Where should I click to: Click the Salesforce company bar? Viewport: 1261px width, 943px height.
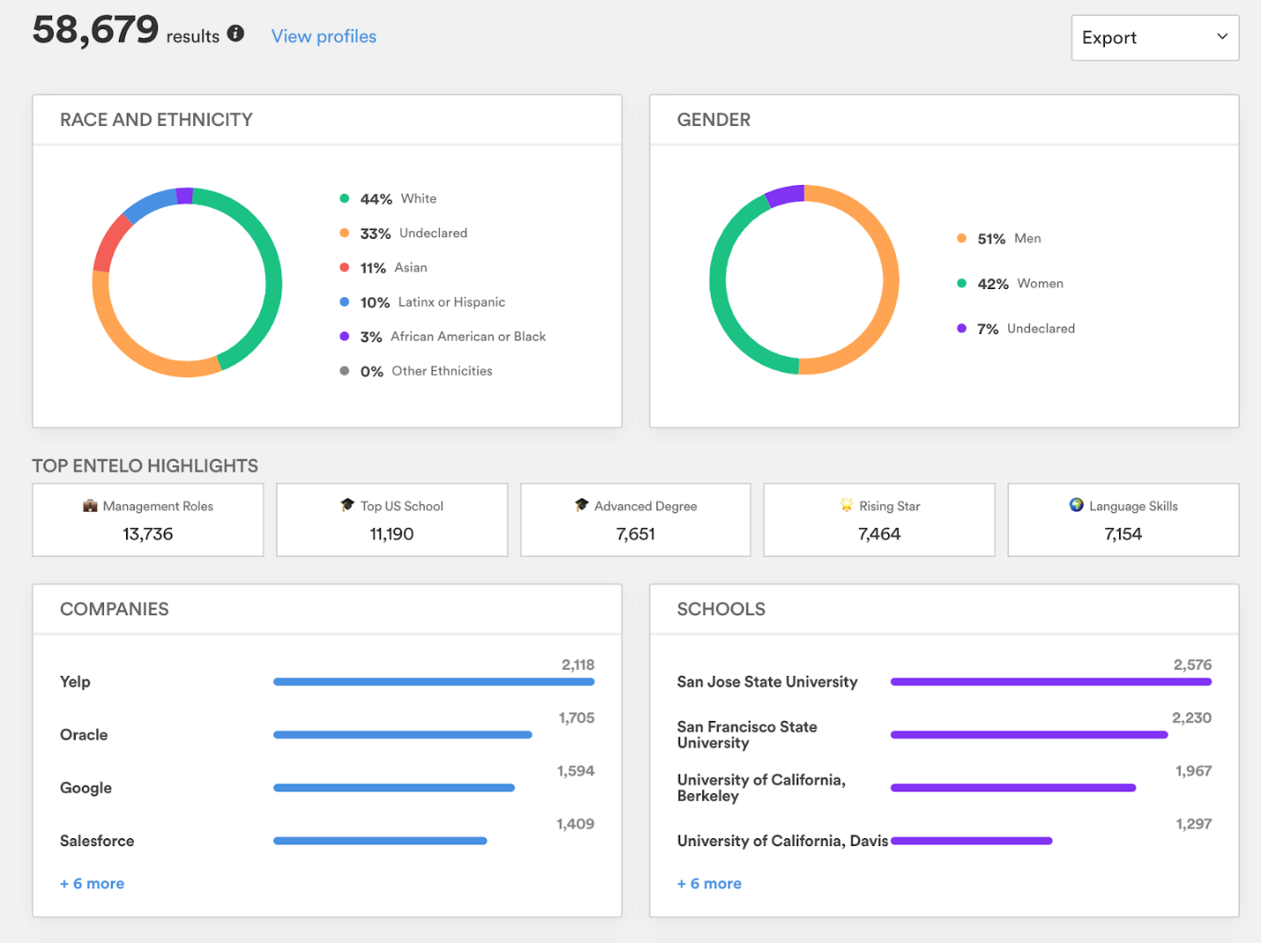pos(380,841)
